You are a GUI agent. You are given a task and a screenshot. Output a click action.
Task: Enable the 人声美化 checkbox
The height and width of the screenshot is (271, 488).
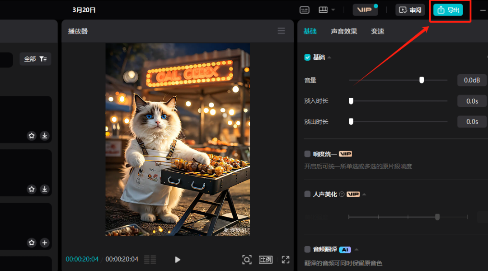pyautogui.click(x=307, y=194)
